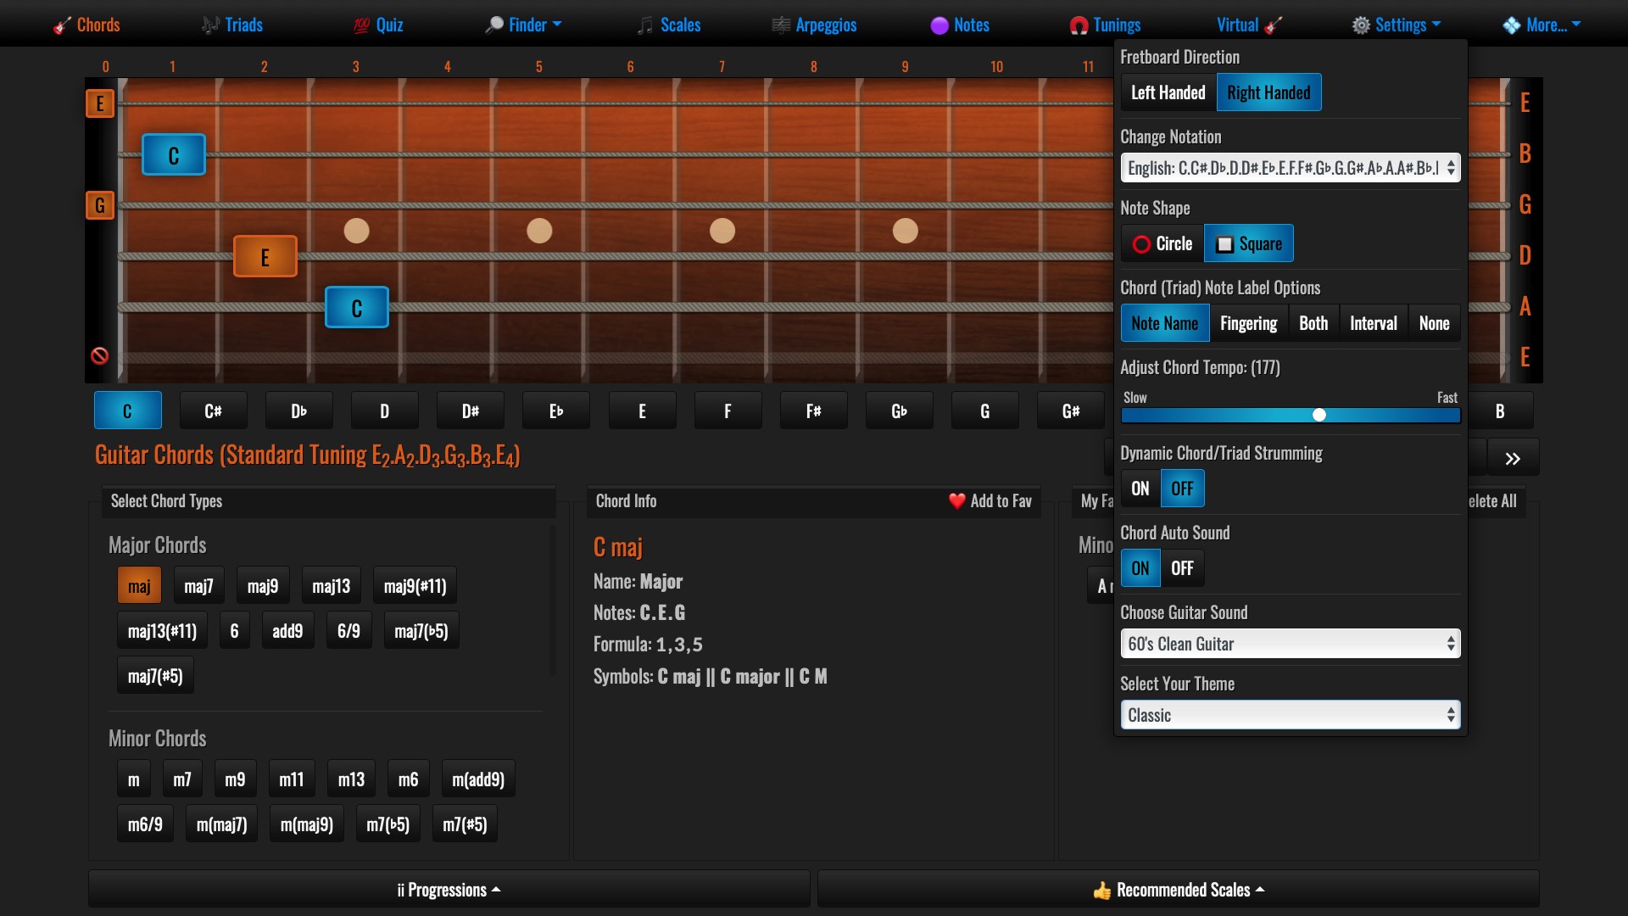
Task: Select Left Handed fretboard direction
Action: pos(1168,92)
